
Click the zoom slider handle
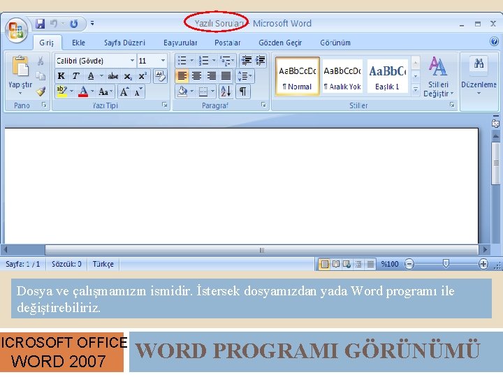[446, 263]
